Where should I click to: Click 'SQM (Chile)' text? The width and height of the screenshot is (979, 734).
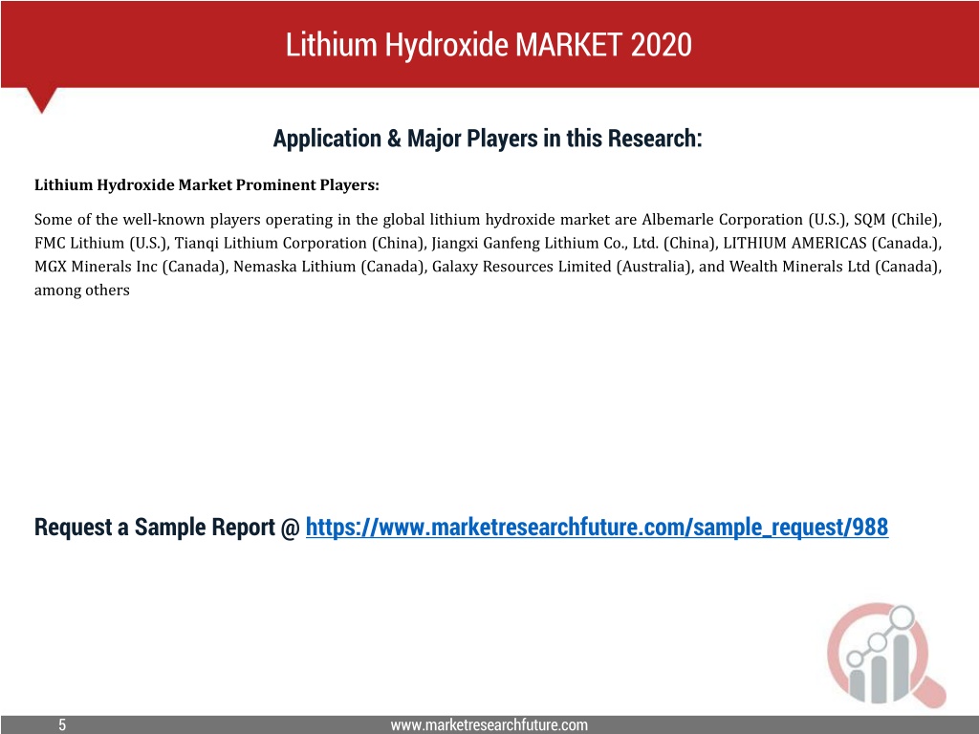[x=895, y=220]
